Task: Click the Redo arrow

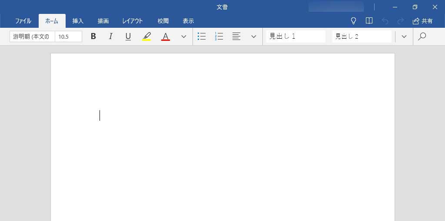Action: (400, 21)
